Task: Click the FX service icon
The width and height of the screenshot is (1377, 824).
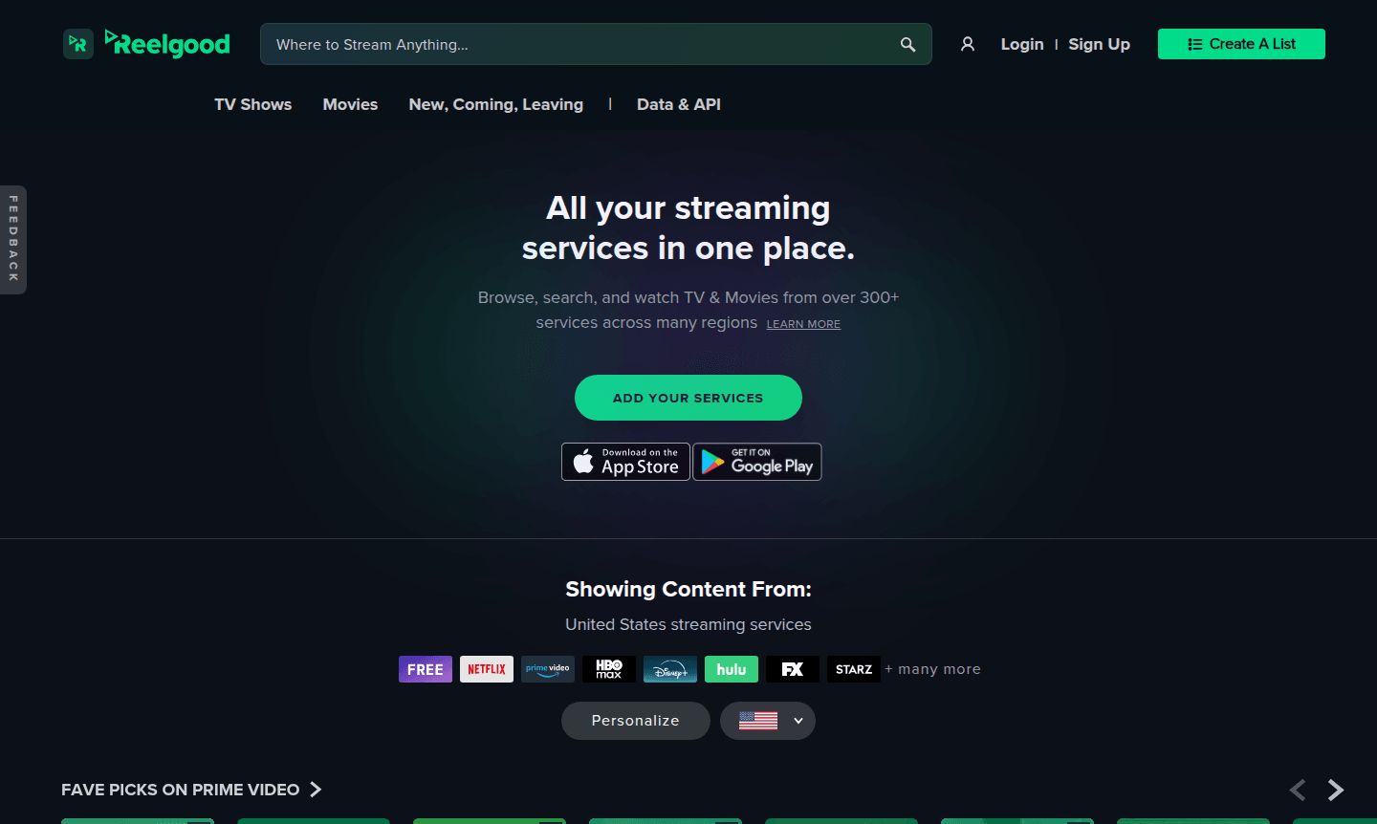Action: (x=792, y=669)
